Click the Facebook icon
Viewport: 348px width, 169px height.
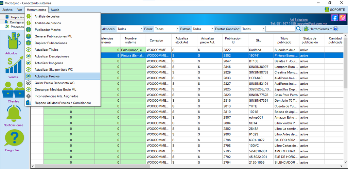coord(335,18)
